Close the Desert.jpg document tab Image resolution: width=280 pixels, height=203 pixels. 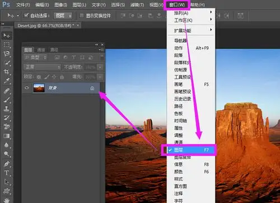(78, 25)
